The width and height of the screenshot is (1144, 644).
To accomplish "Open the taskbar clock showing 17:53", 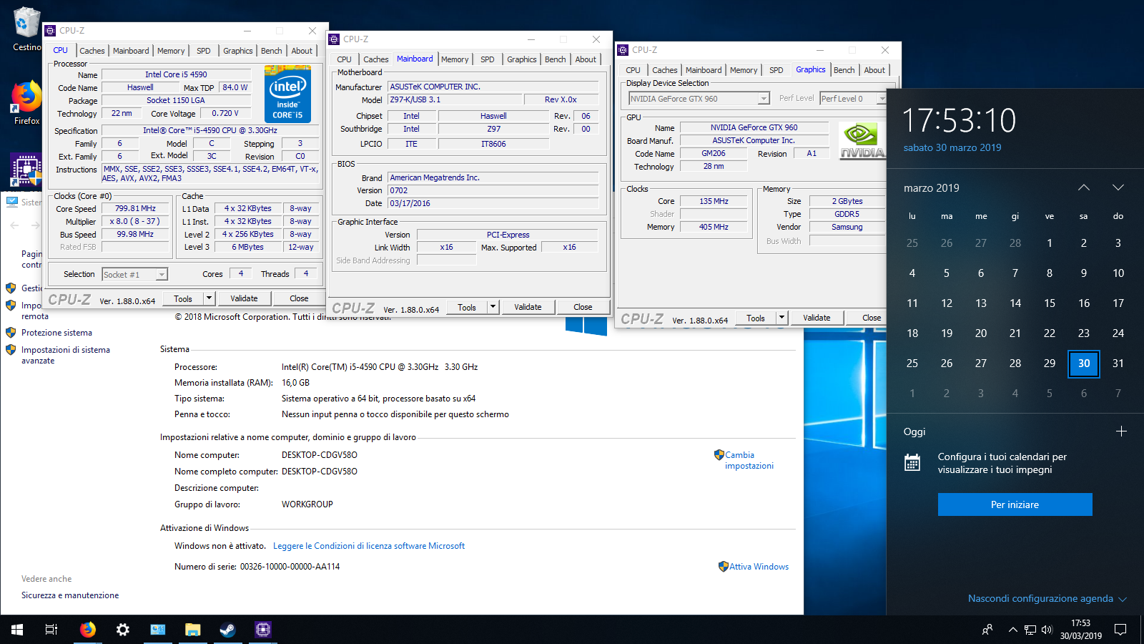I will click(x=1080, y=630).
